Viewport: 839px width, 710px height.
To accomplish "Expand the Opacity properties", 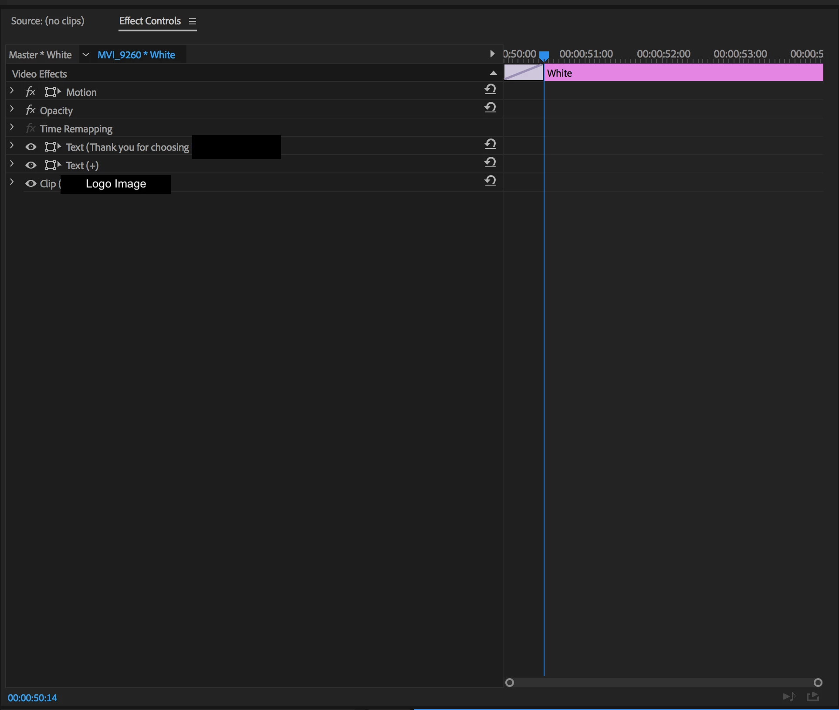I will (x=12, y=109).
